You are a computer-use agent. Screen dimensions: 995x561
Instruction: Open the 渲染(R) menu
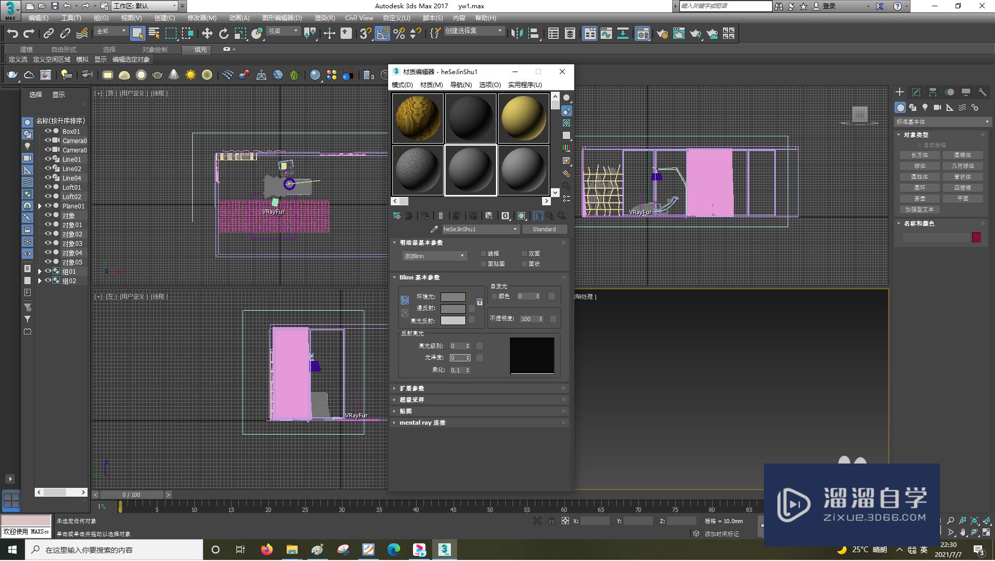pos(324,18)
